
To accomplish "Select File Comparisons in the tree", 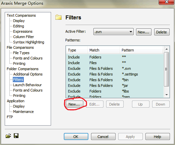I will (20, 47).
